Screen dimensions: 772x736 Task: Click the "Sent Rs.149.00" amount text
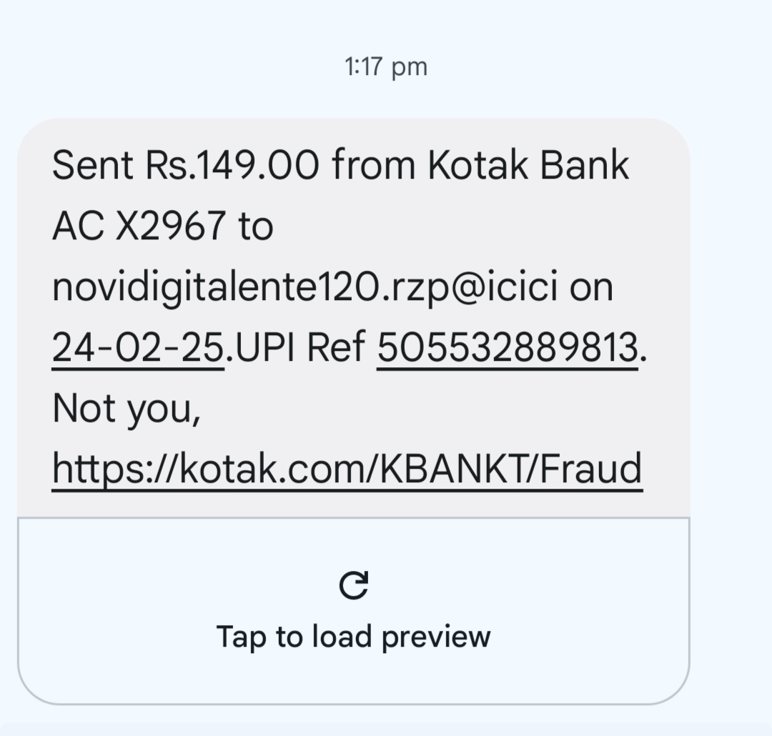186,166
